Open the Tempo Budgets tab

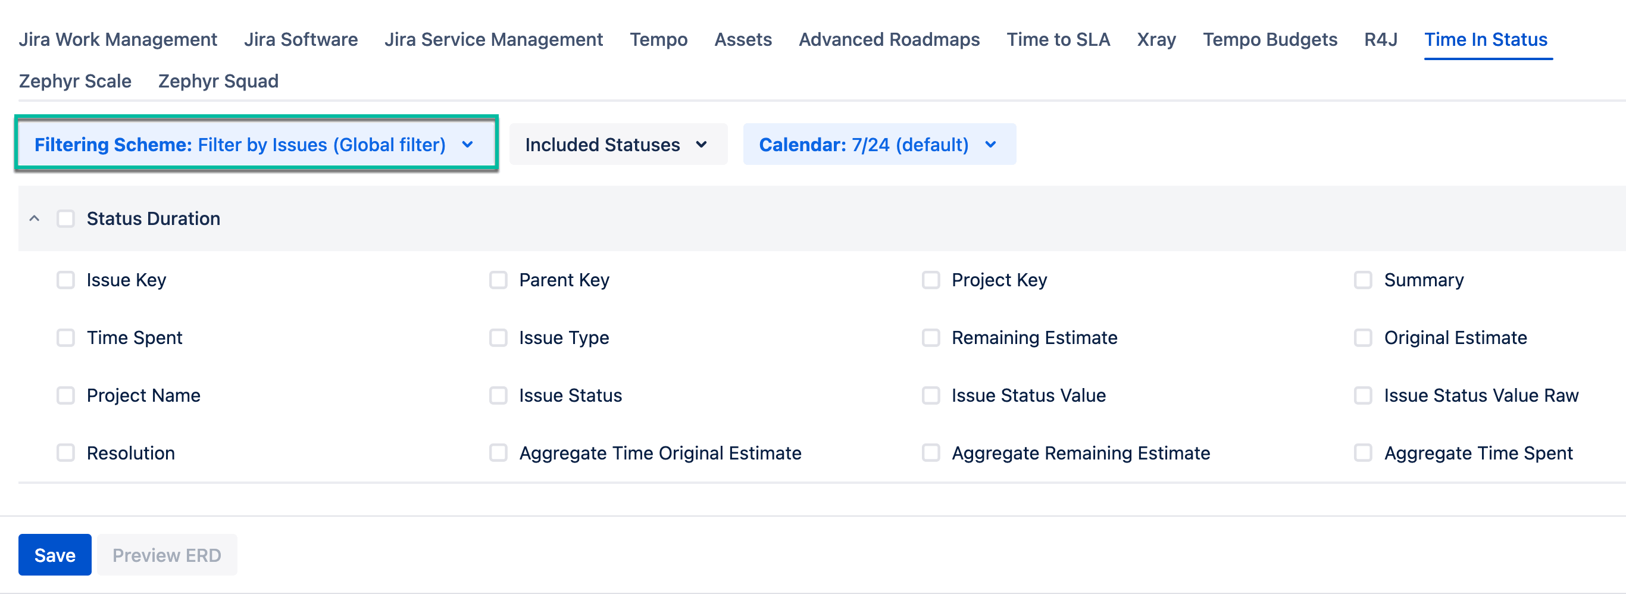pos(1269,40)
